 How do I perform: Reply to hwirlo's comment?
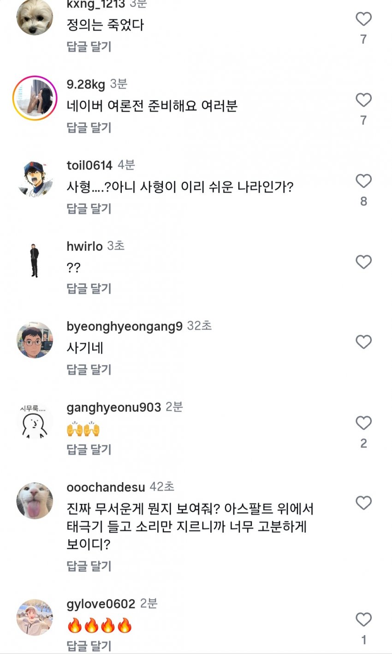pyautogui.click(x=89, y=288)
